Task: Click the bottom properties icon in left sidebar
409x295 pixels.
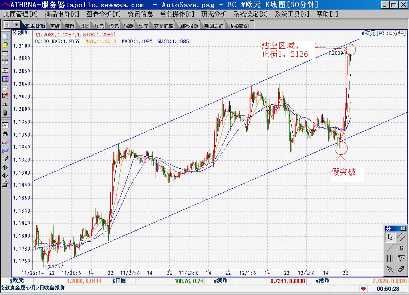Action: (x=5, y=184)
